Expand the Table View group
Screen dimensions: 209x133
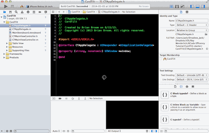point(7,43)
